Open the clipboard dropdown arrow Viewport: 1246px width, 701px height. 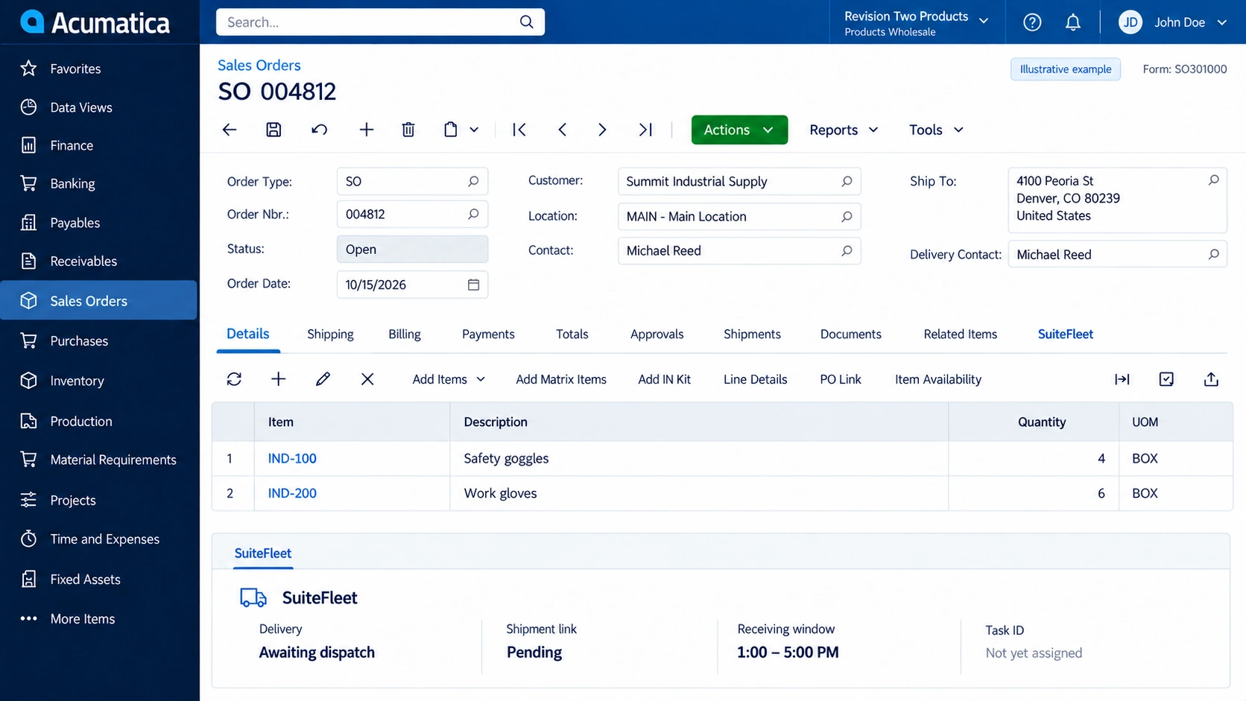[x=474, y=130]
